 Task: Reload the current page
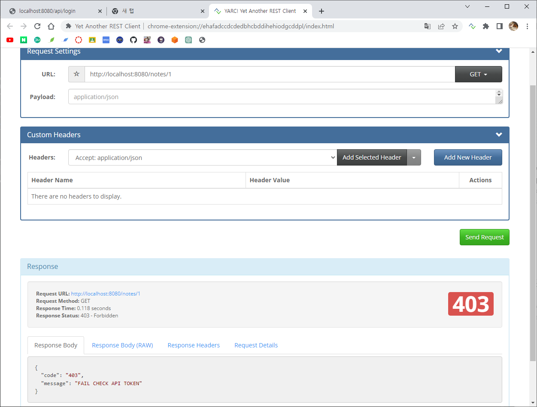(x=37, y=26)
